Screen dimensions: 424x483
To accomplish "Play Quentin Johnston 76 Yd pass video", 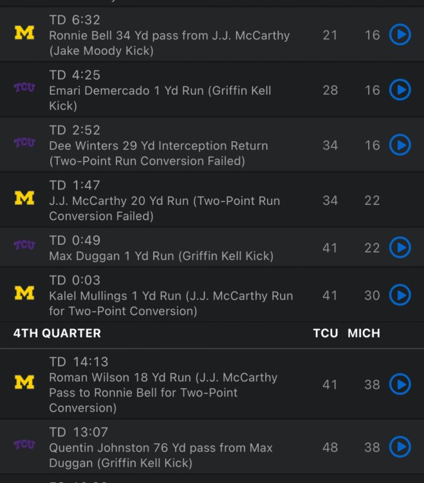I will [400, 446].
